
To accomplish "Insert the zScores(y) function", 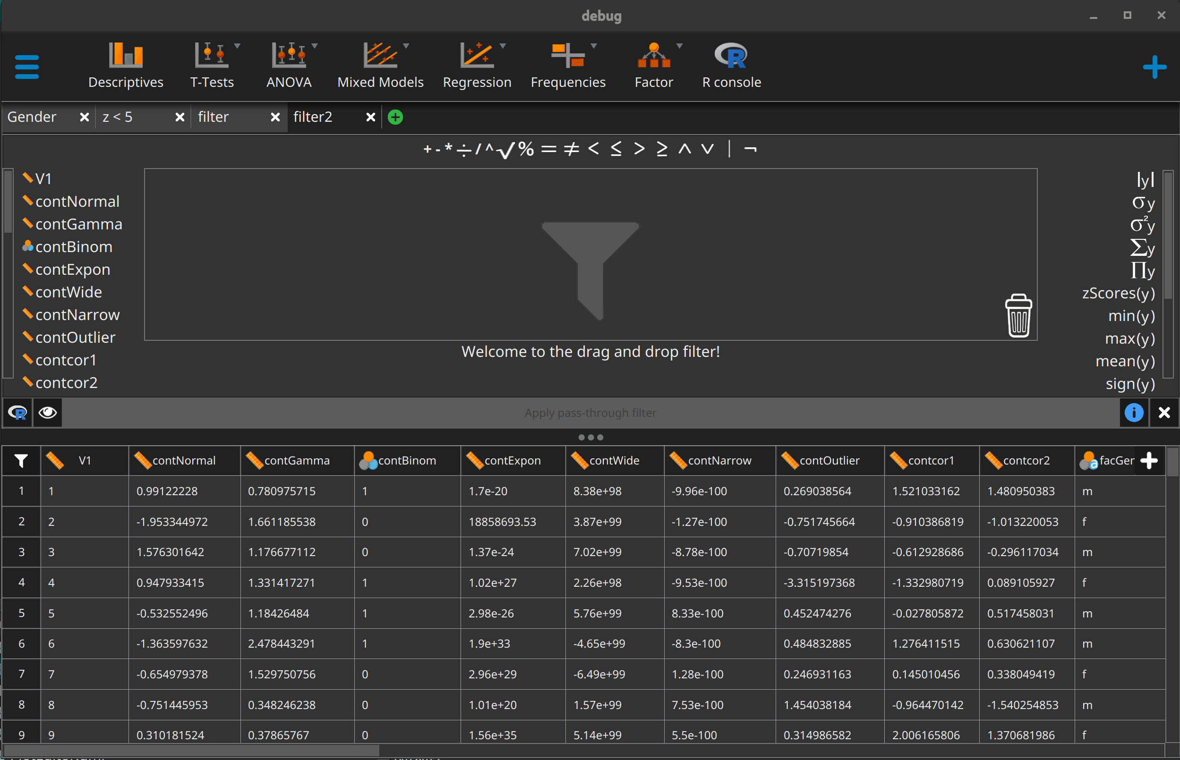I will click(x=1118, y=293).
